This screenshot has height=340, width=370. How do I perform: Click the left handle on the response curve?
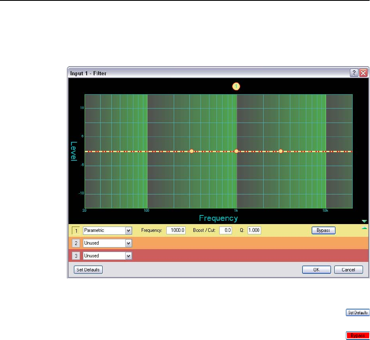tap(191, 151)
